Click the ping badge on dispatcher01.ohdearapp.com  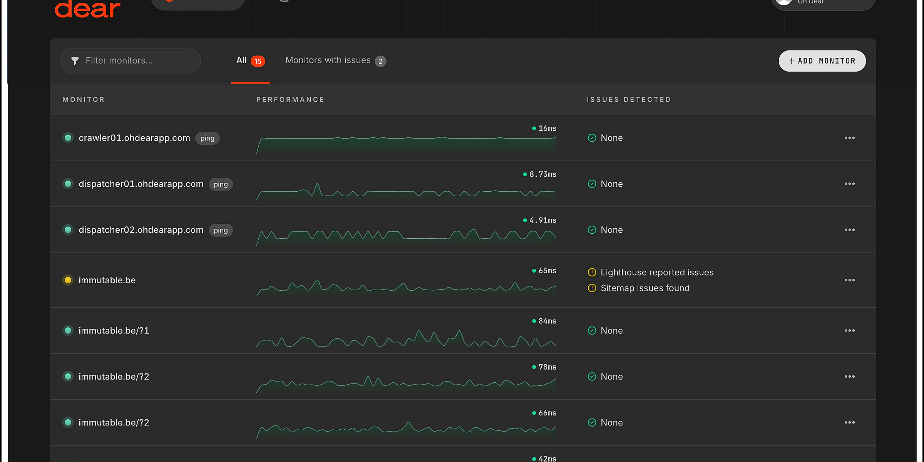tap(221, 184)
